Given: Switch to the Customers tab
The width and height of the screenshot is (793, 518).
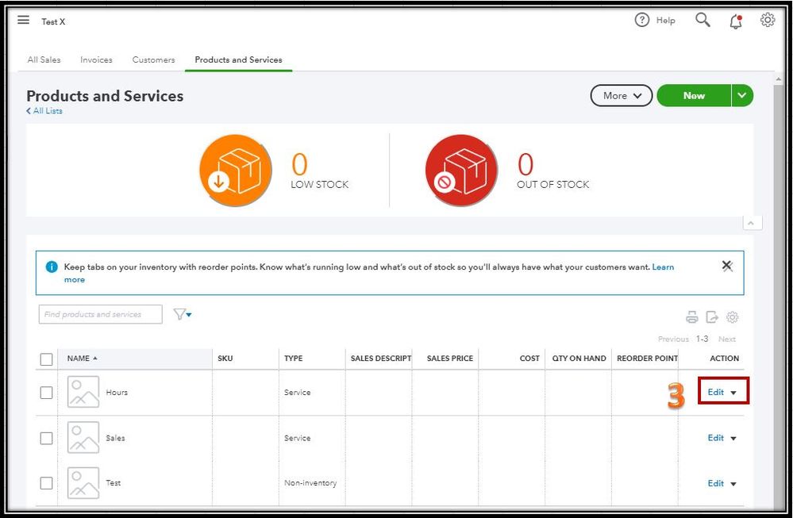Looking at the screenshot, I should tap(153, 59).
